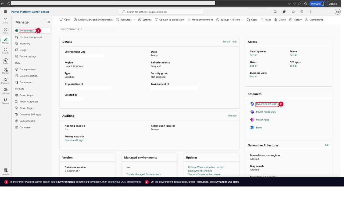Open the settings gear in header

[x=302, y=12]
